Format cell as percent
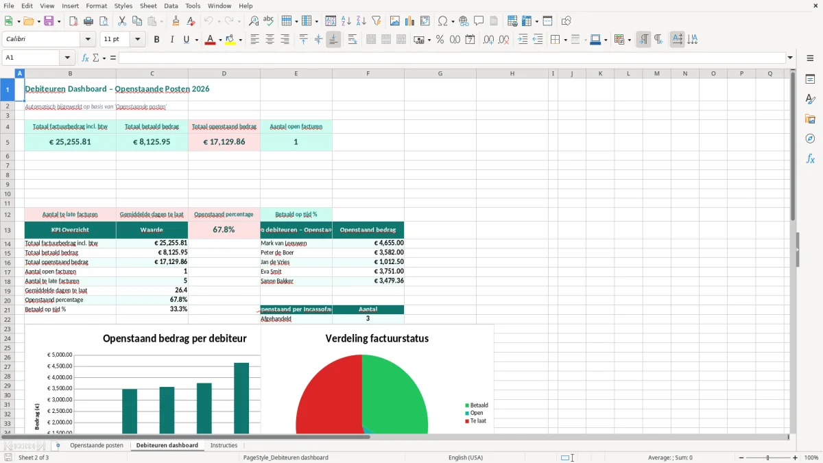 pyautogui.click(x=440, y=40)
